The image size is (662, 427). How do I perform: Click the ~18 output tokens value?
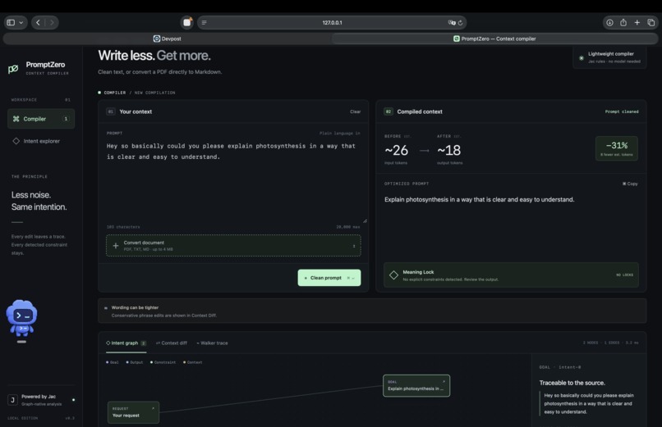448,150
